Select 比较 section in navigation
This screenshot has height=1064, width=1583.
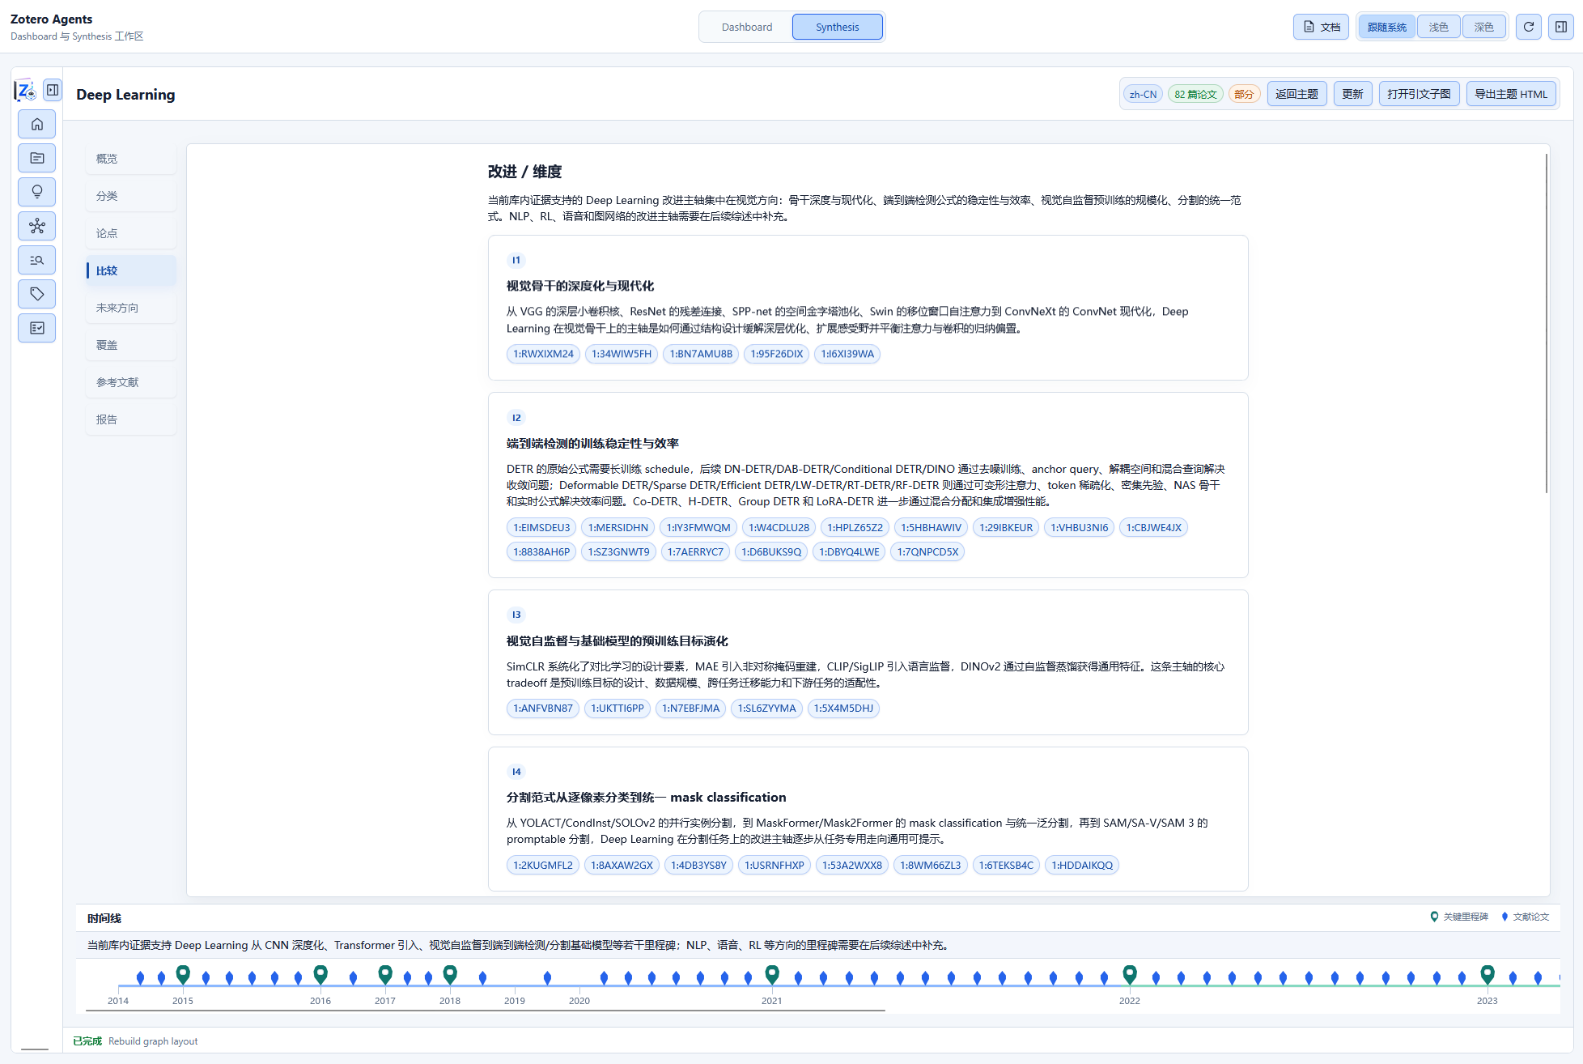tap(131, 270)
